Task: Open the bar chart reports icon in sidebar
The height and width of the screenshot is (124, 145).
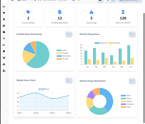Action: pyautogui.click(x=4, y=45)
